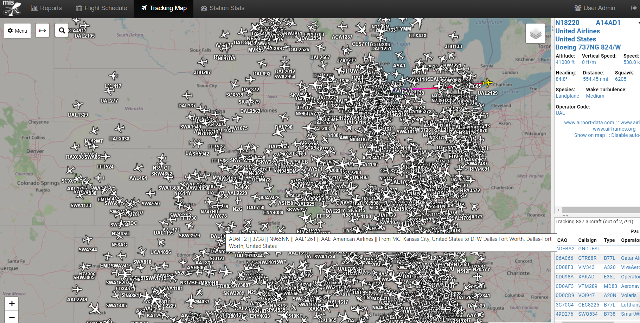Click the 554.45 nmi distance value
The width and height of the screenshot is (640, 323).
tap(596, 79)
